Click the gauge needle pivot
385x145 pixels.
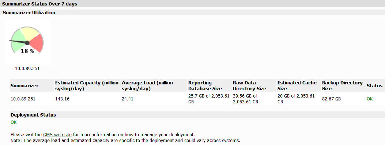(x=27, y=43)
